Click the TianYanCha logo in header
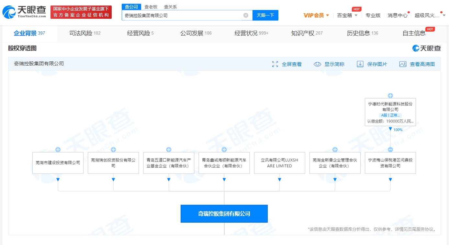 point(24,12)
